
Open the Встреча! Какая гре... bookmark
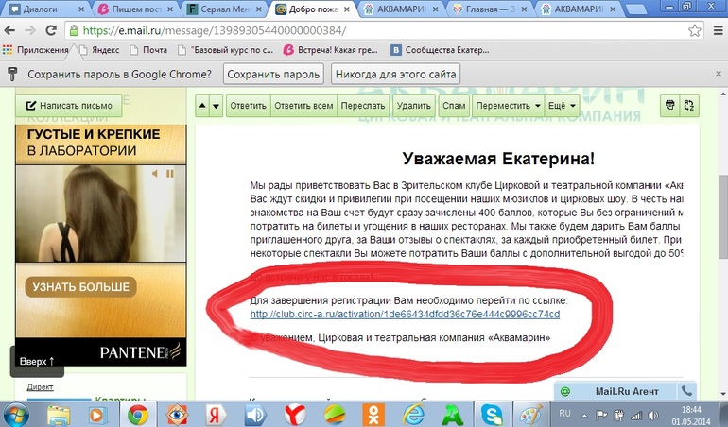click(331, 50)
